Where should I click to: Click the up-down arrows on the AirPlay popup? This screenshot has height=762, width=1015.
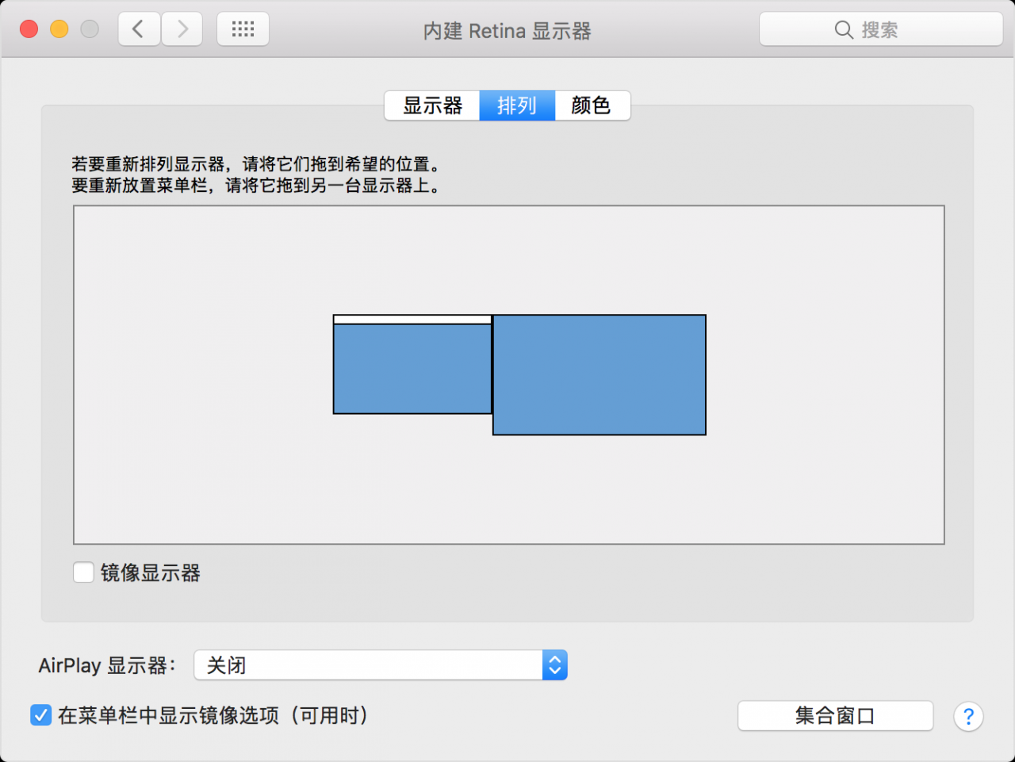pyautogui.click(x=555, y=665)
